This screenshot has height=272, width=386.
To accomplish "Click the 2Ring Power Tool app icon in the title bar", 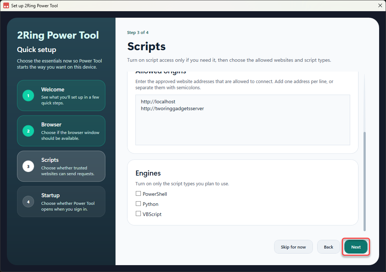I will [x=6, y=5].
